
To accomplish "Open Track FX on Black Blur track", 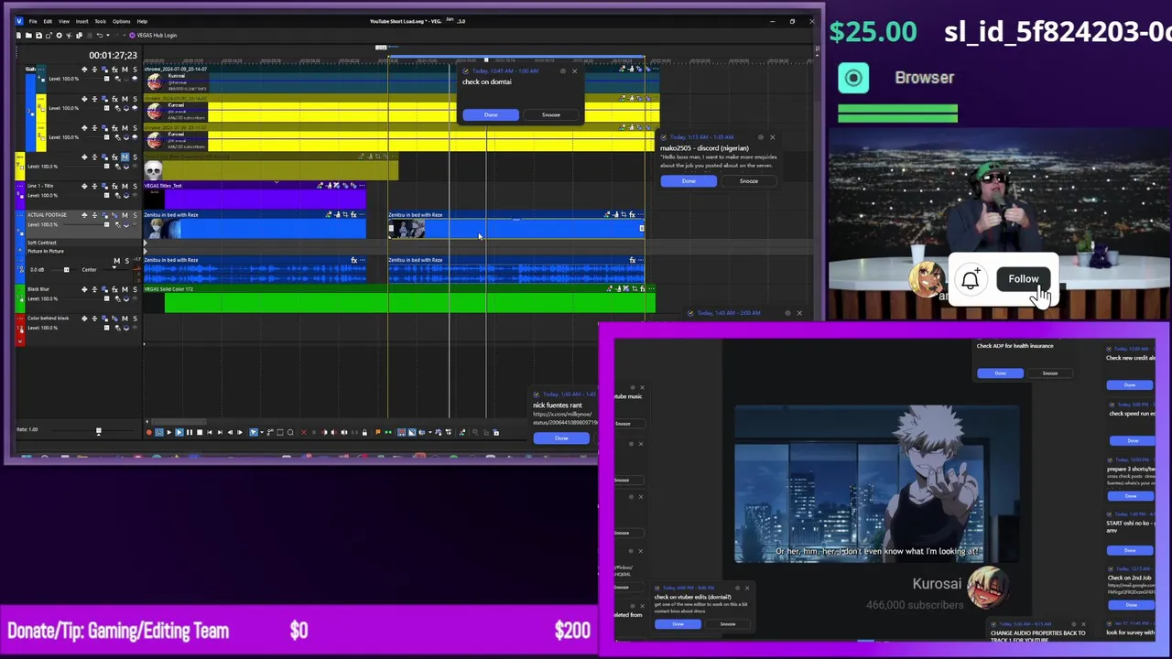I will (114, 289).
